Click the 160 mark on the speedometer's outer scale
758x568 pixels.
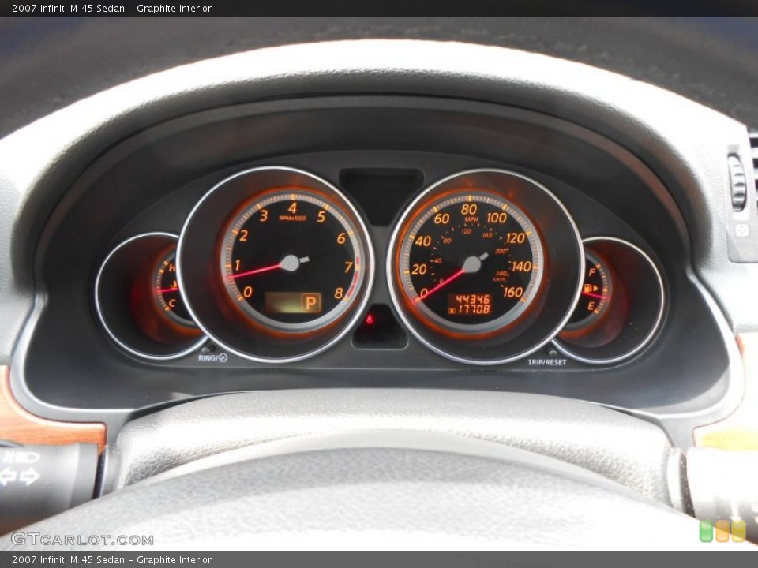(513, 292)
